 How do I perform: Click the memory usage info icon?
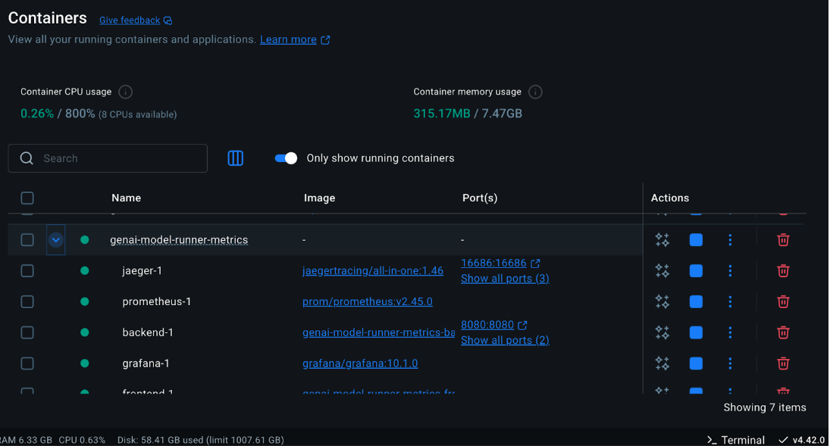535,92
